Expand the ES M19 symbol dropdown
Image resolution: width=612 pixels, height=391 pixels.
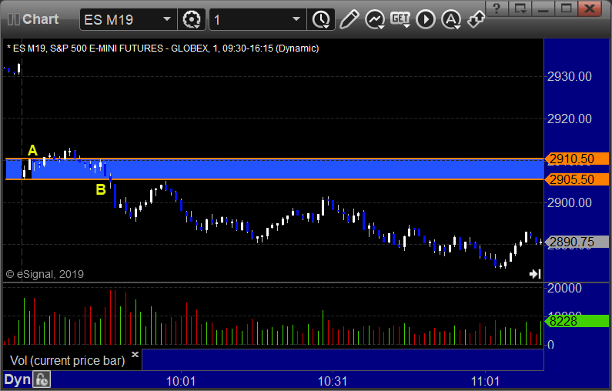click(x=166, y=19)
